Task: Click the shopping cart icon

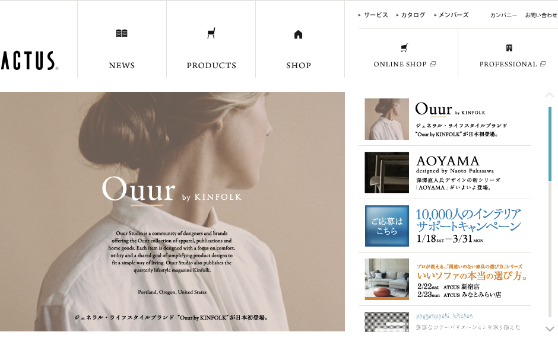Action: [404, 47]
